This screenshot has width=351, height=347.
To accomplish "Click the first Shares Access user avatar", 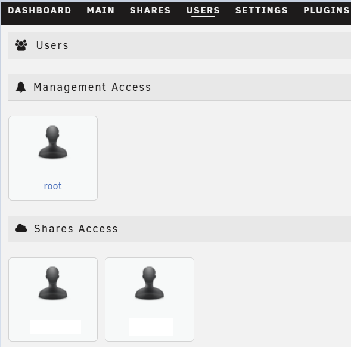I will point(53,283).
